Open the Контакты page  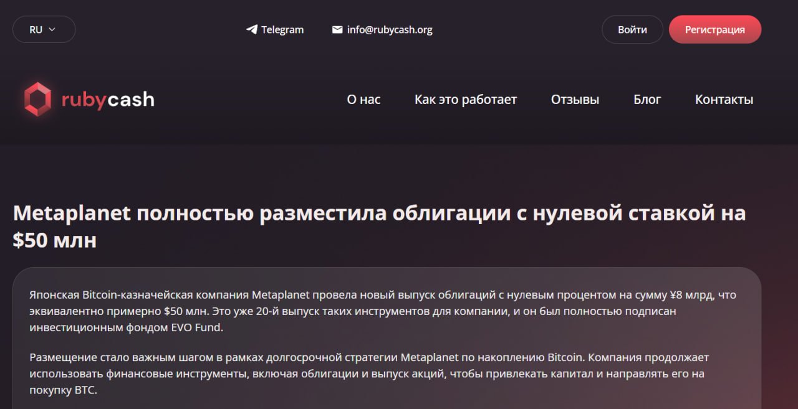click(724, 100)
